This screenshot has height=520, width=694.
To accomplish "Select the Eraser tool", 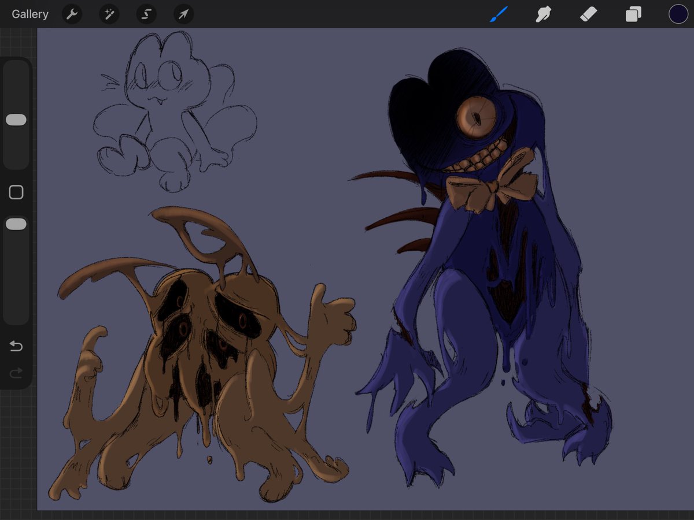I will pos(588,14).
